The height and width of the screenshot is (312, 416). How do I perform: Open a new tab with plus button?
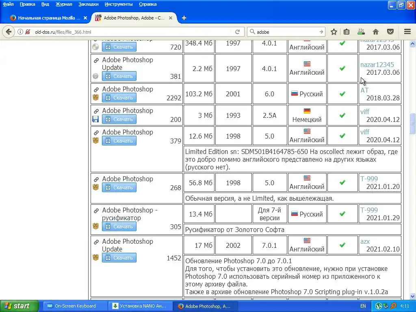click(184, 18)
